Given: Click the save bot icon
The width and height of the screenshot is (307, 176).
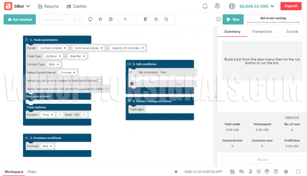Looking at the screenshot, I should click(111, 20).
